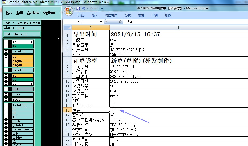Switch to the 页面布局 ribbon tab
This screenshot has width=248, height=146.
coord(111,15)
